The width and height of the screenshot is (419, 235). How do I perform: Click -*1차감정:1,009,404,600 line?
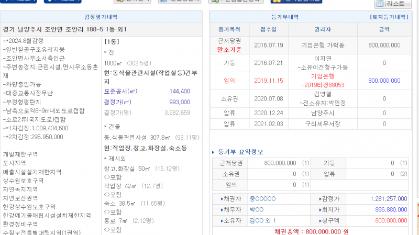pos(36,128)
